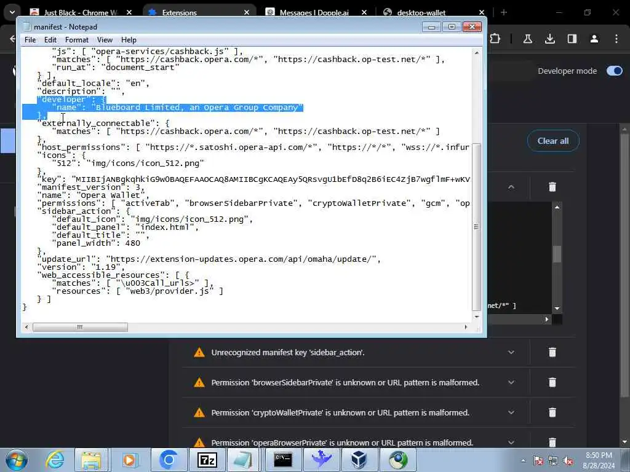630x472 pixels.
Task: Click Notepad vertical scrollbar up arrow
Action: coord(477,53)
